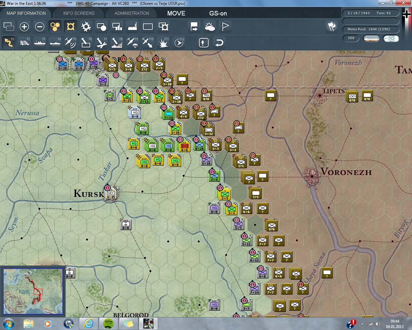This screenshot has width=412, height=330.
Task: Select bomb city mode (F8)
Action: click(x=117, y=43)
